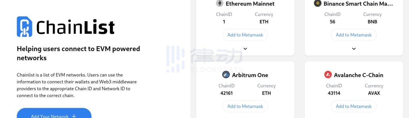
Task: Click the truncated Binance Smart Chain title
Action: pyautogui.click(x=358, y=4)
